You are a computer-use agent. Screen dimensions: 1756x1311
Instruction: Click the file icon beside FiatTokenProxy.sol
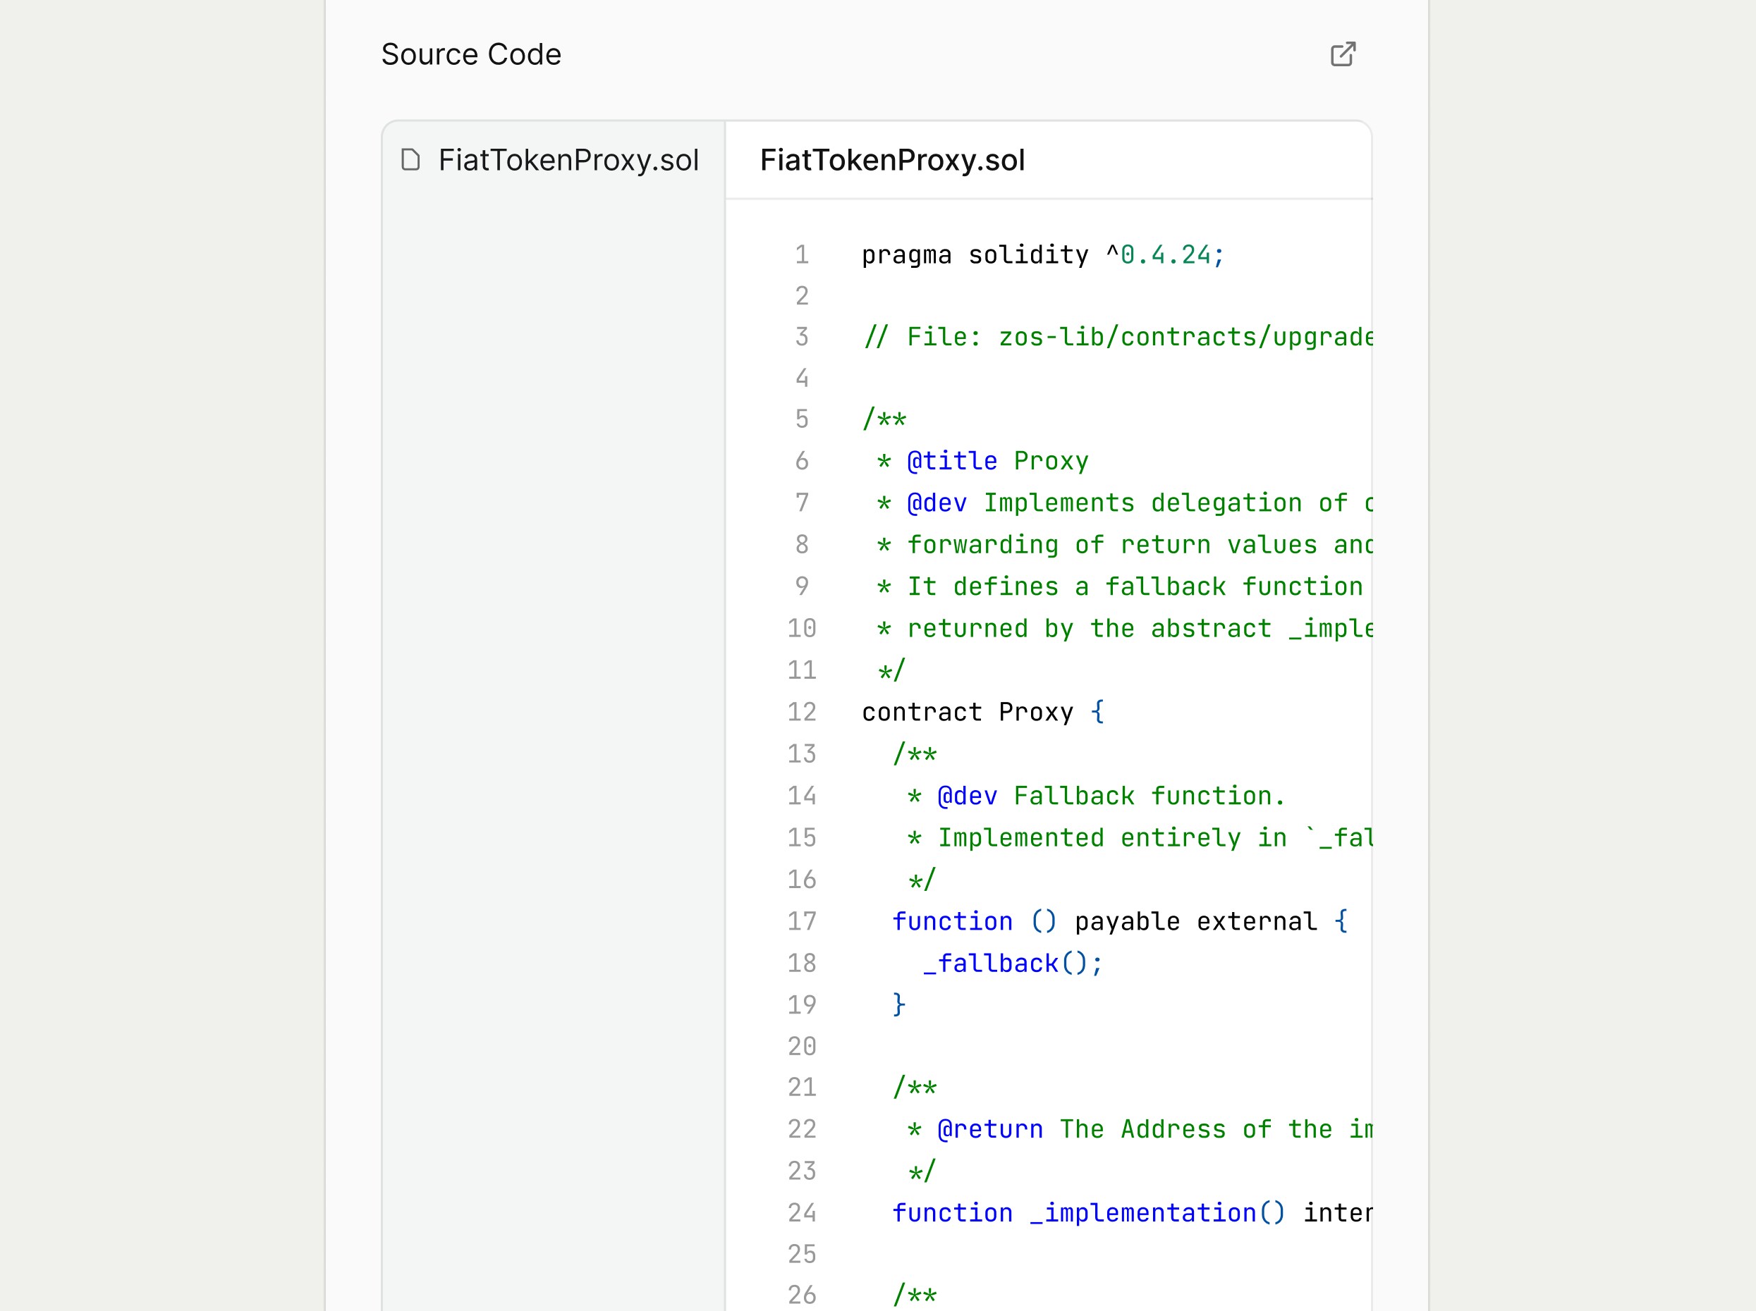coord(410,160)
